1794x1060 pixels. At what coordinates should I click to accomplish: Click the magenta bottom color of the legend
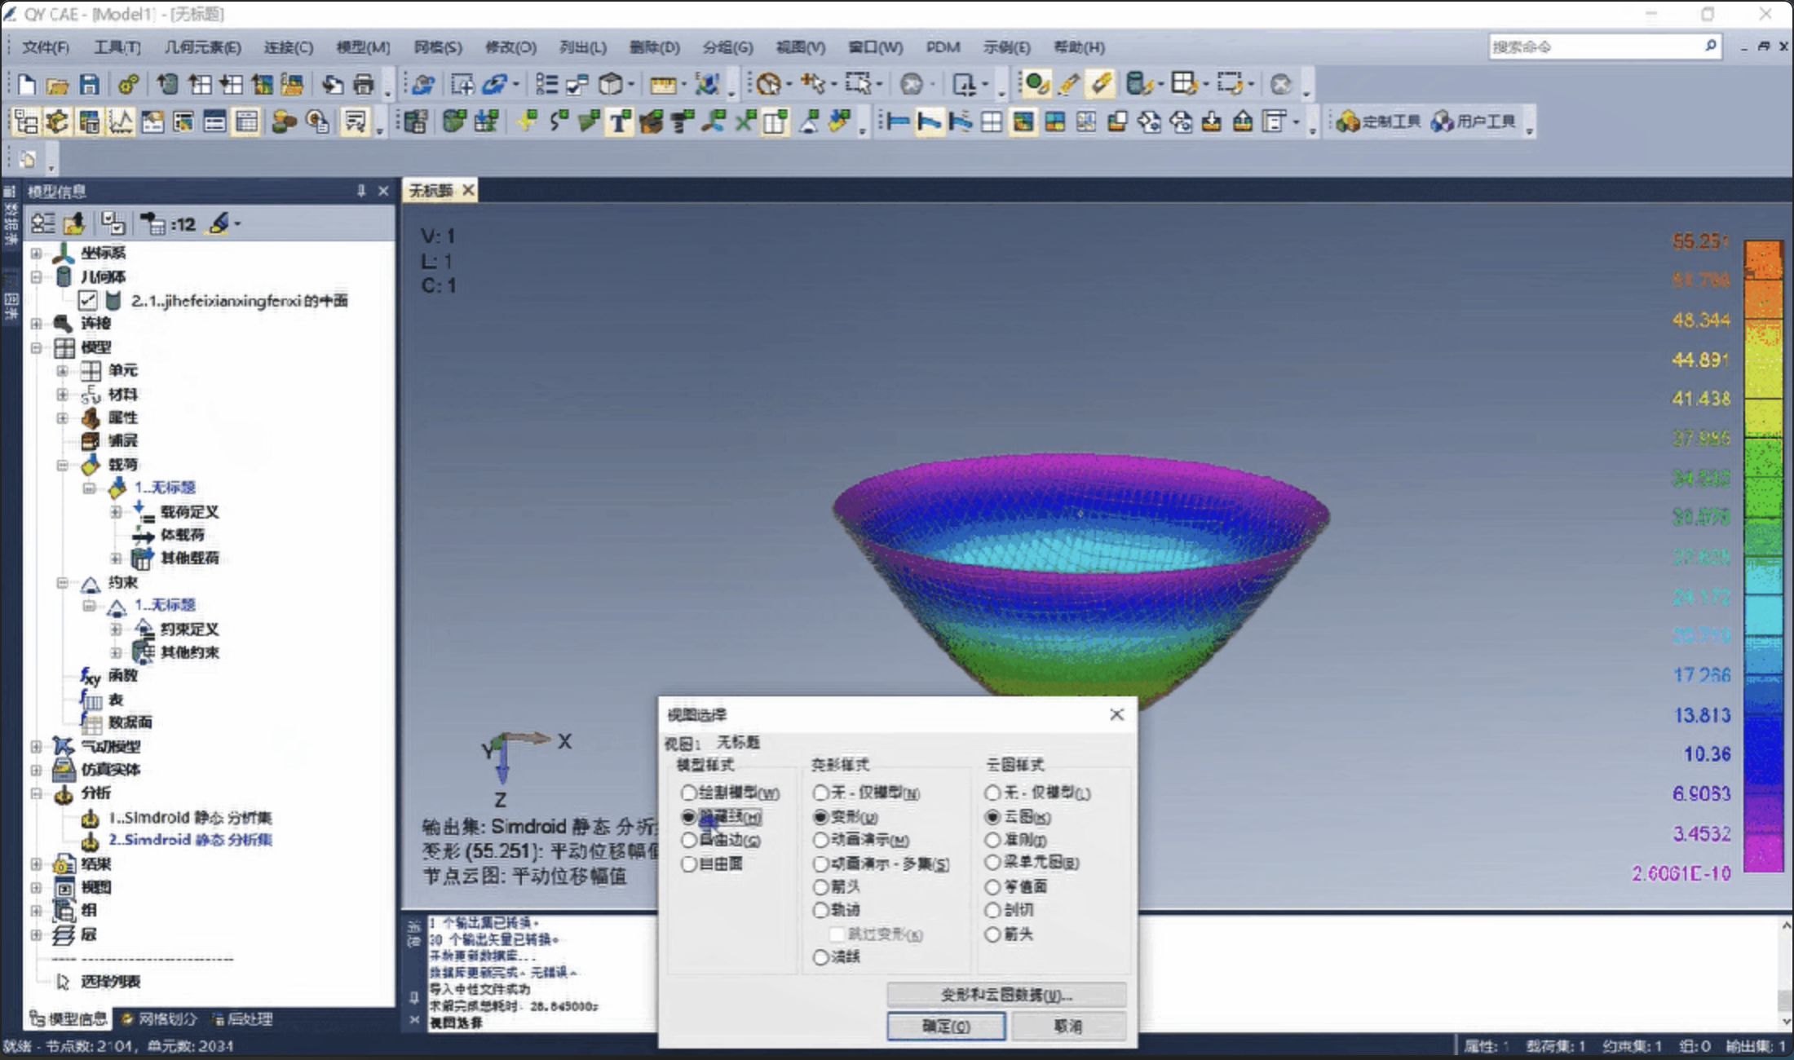click(1763, 853)
